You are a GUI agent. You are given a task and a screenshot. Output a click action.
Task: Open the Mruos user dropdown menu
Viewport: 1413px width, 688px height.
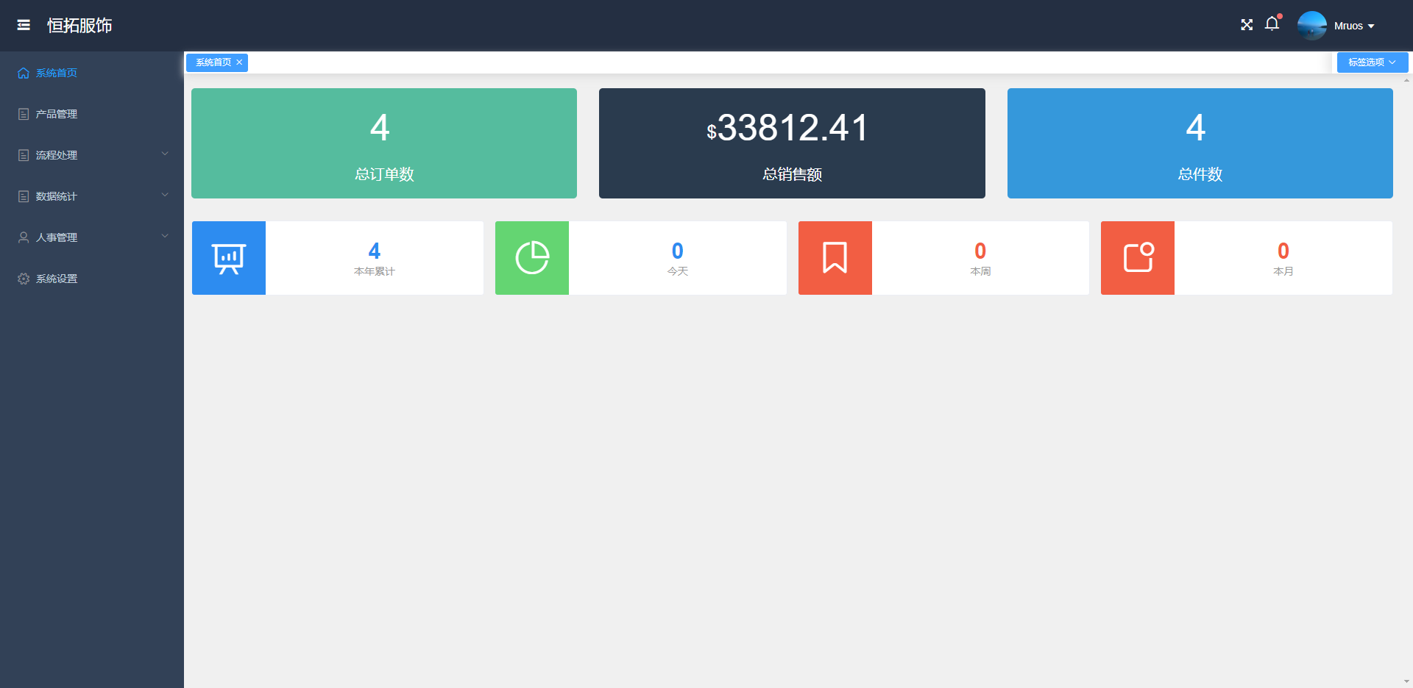coord(1354,26)
